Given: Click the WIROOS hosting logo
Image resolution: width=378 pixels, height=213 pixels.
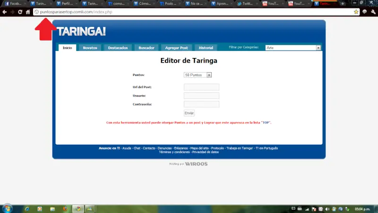Looking at the screenshot, I should [x=196, y=164].
